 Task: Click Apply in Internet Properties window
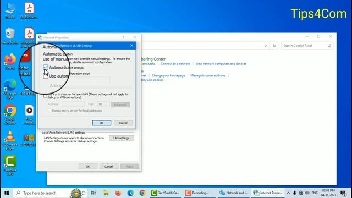tap(130, 167)
